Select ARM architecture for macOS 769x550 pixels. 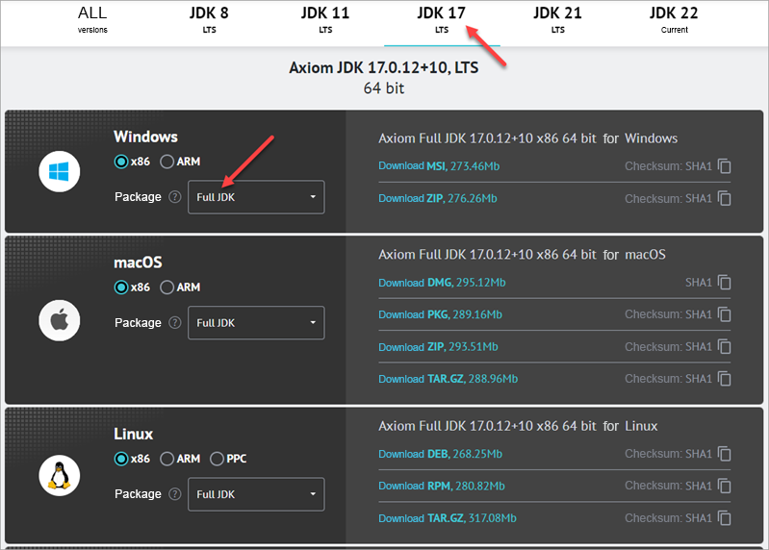coord(167,287)
